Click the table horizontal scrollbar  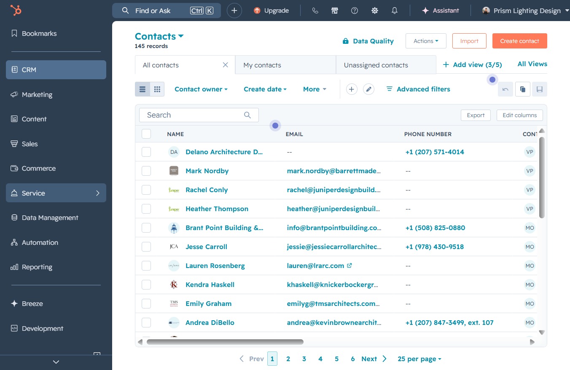(x=225, y=342)
